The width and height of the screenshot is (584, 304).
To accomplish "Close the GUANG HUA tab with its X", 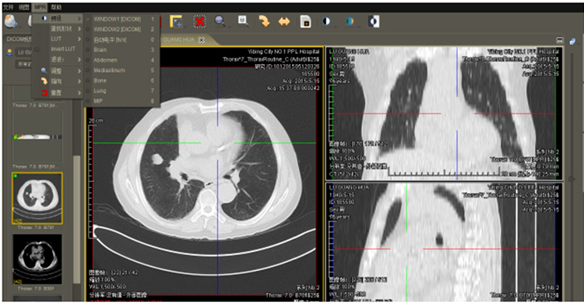I will pos(201,39).
